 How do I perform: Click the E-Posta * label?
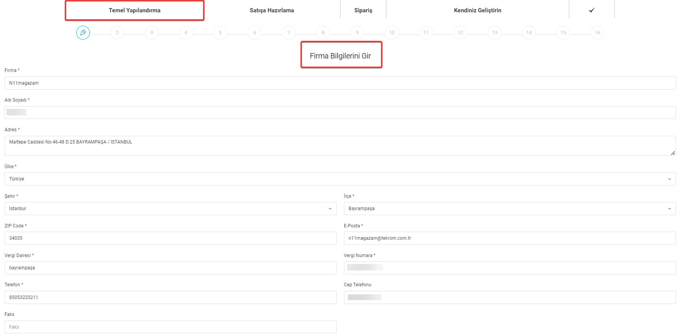point(354,226)
